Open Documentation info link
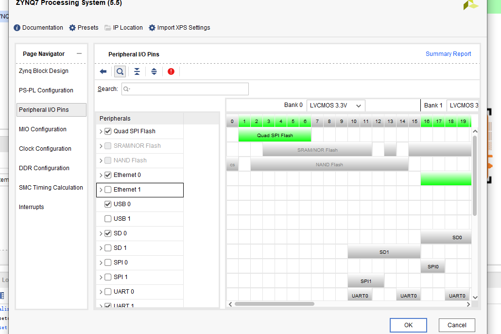501x334 pixels. [x=38, y=28]
